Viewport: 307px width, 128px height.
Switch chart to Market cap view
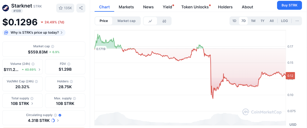coord(126,21)
